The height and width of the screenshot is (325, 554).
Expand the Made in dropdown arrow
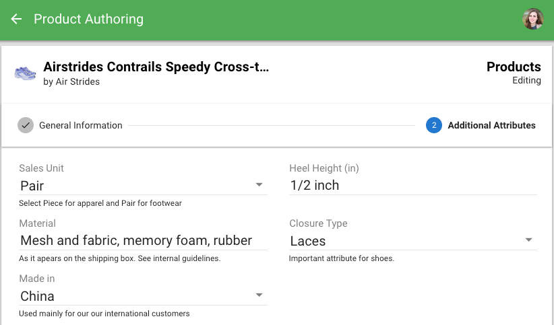tap(259, 295)
